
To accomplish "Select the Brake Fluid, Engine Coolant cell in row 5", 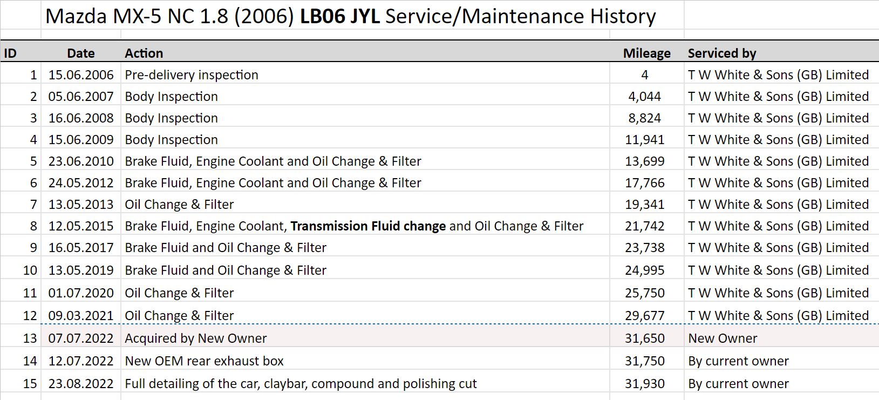I will point(365,161).
